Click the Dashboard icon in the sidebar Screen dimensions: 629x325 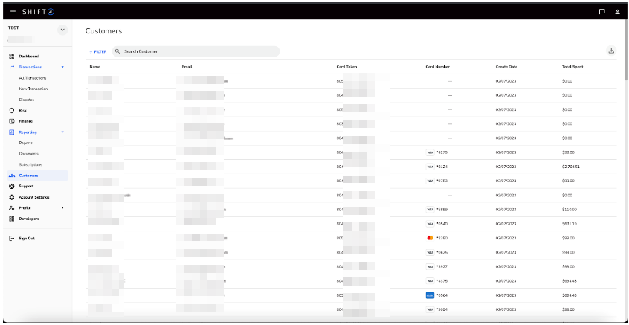[x=12, y=57]
